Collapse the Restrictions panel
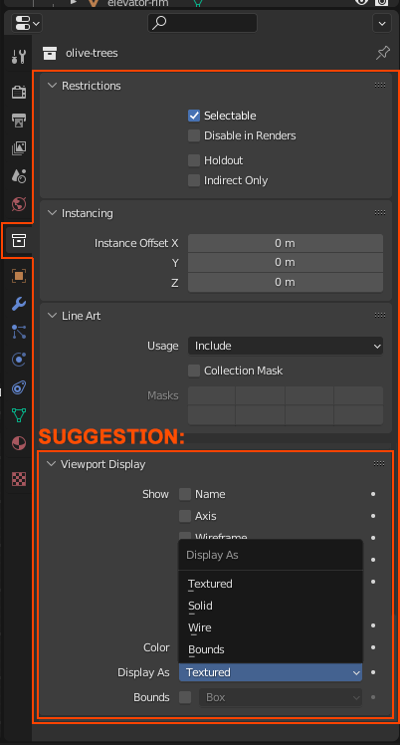The width and height of the screenshot is (400, 745). 52,86
